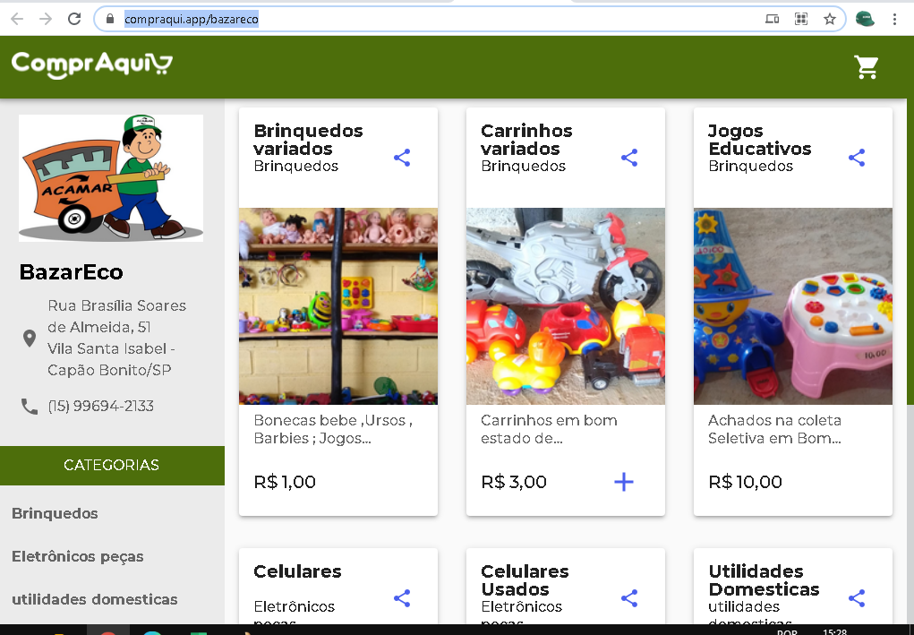Click the ComprAqui logo
This screenshot has width=914, height=635.
click(92, 64)
